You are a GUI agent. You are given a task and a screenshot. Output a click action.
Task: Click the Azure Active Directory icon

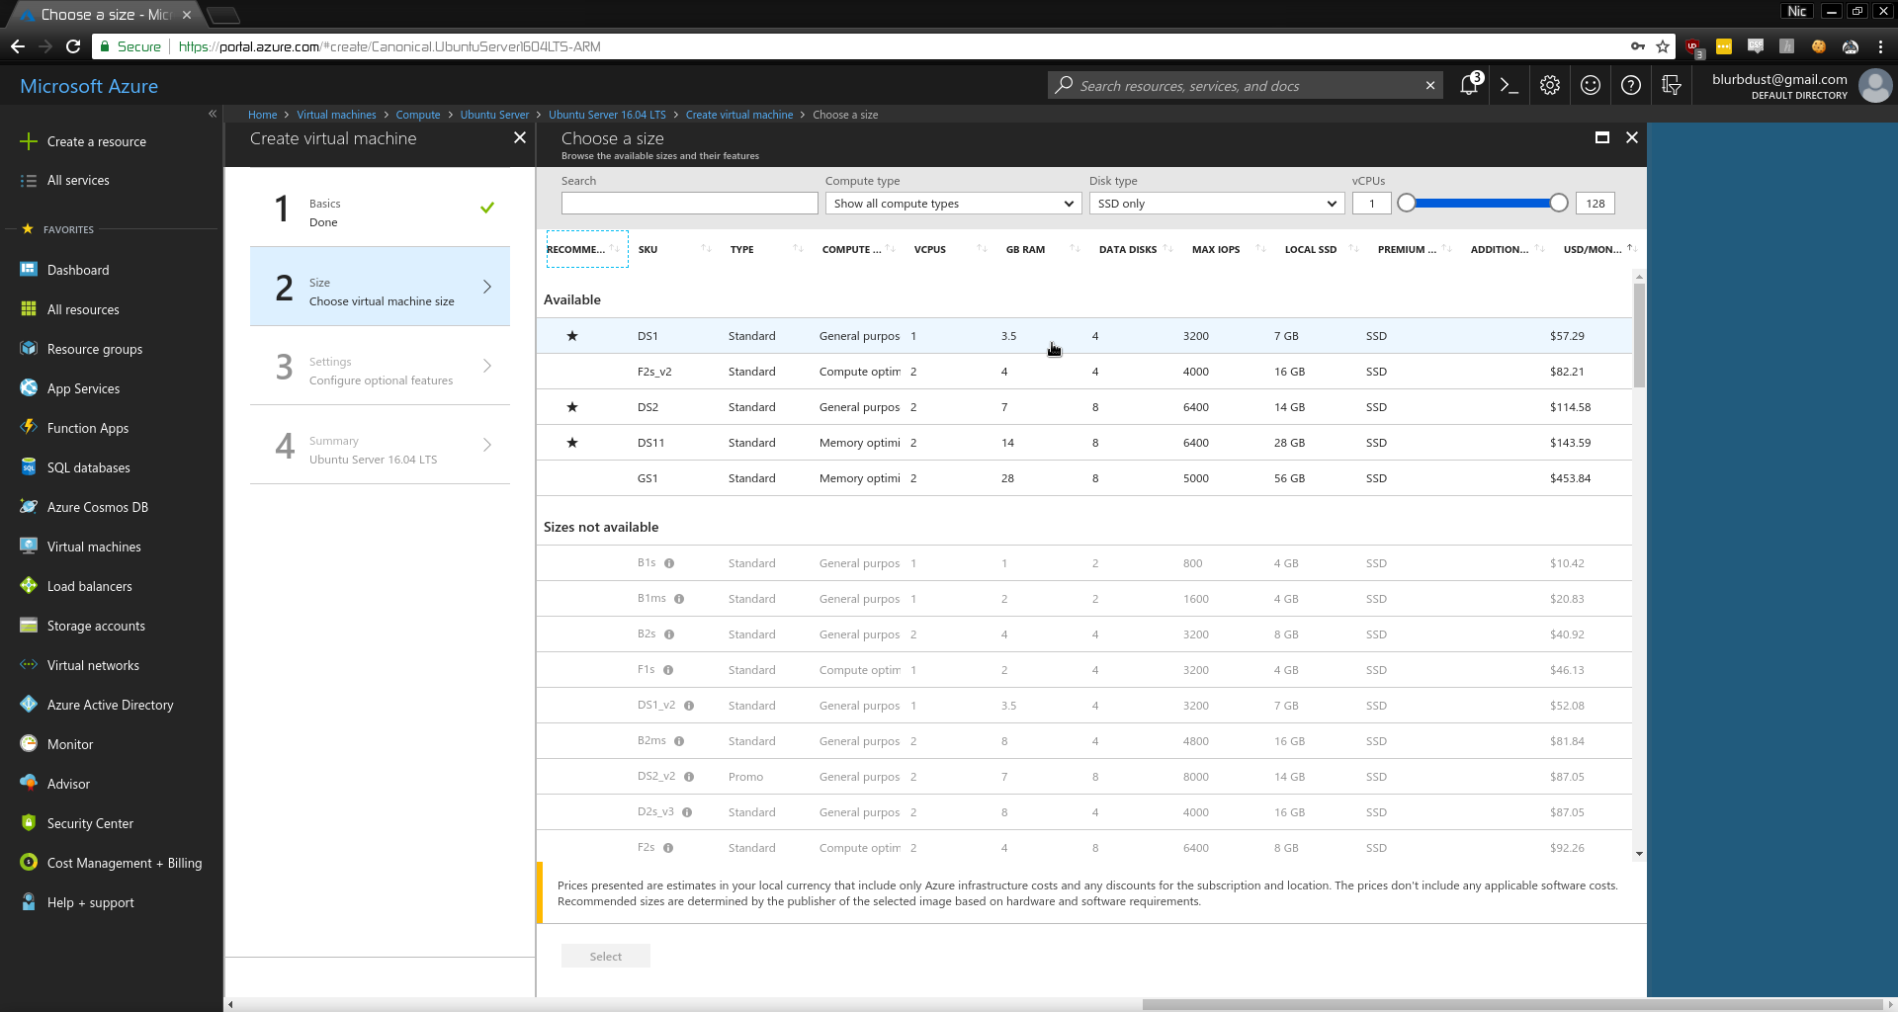point(29,705)
